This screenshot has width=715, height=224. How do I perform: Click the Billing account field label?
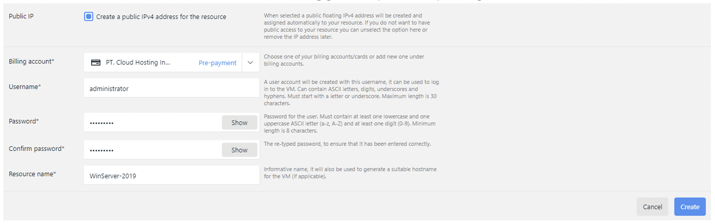click(31, 61)
